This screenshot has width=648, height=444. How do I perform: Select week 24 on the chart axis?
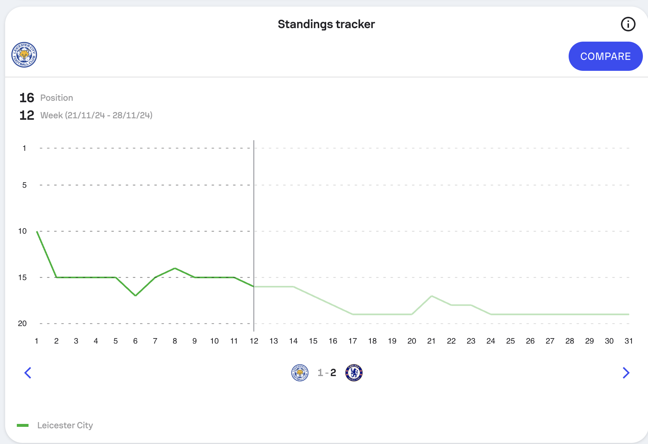491,341
